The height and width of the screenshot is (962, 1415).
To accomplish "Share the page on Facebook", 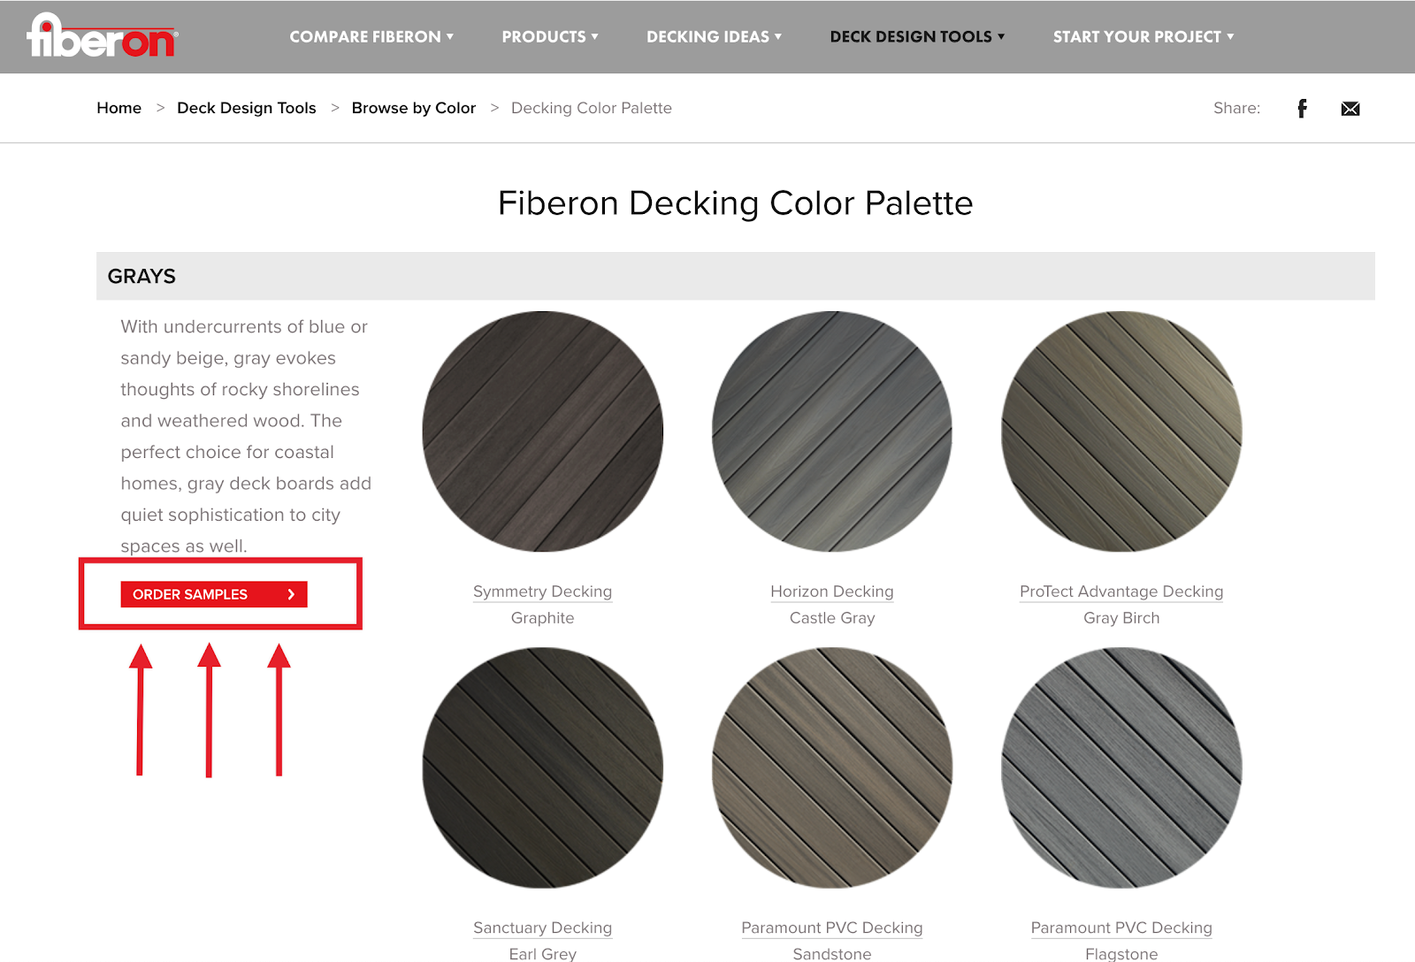I will [x=1302, y=109].
